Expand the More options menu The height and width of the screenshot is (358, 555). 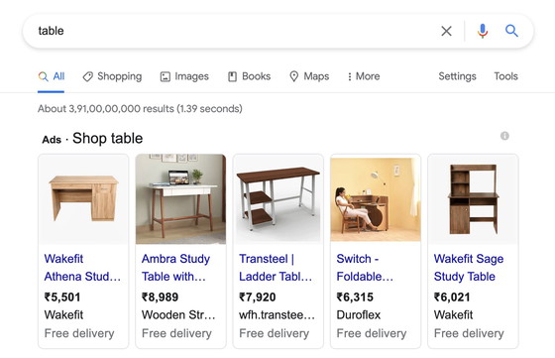(x=364, y=76)
